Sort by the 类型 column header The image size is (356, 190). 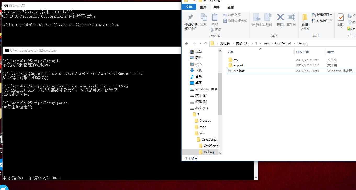[x=331, y=52]
